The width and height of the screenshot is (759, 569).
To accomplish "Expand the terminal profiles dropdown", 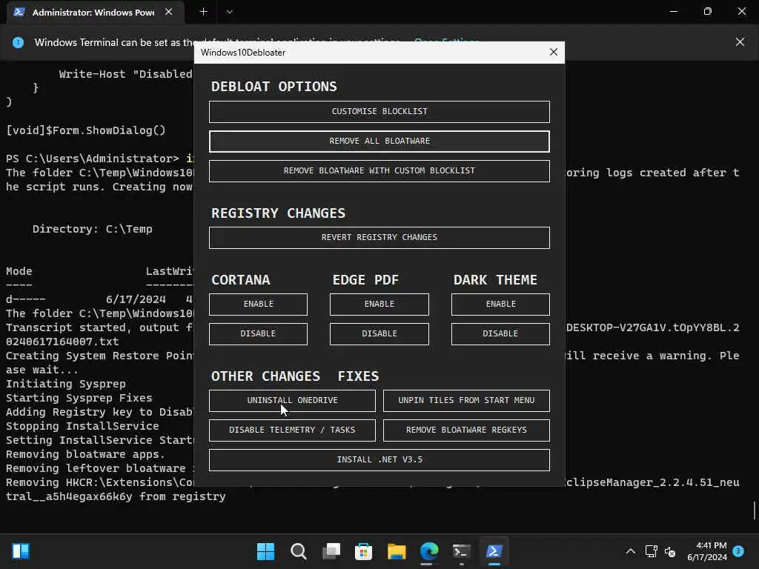I will coord(230,12).
